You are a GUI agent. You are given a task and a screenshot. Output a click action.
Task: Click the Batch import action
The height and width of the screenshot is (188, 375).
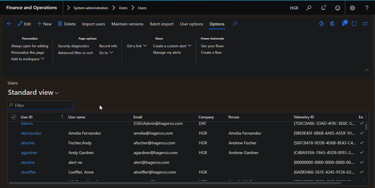pos(162,24)
